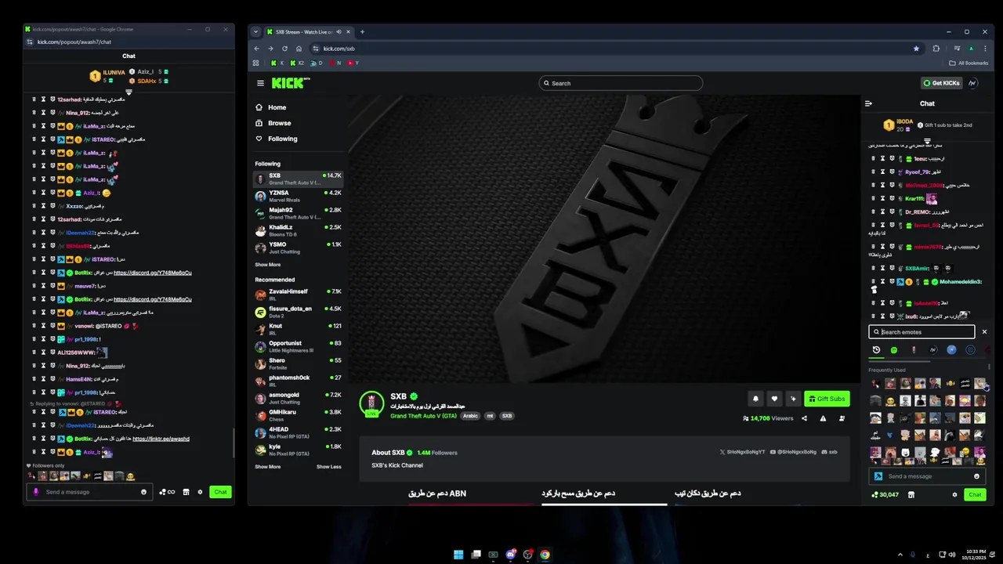Open the linktr.ee/awashd link in the popout chat
Screen dimensions: 1003x564
[161, 439]
